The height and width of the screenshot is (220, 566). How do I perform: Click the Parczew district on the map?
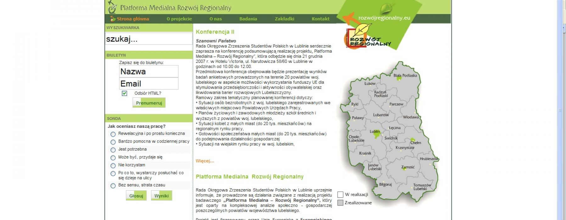[396, 104]
